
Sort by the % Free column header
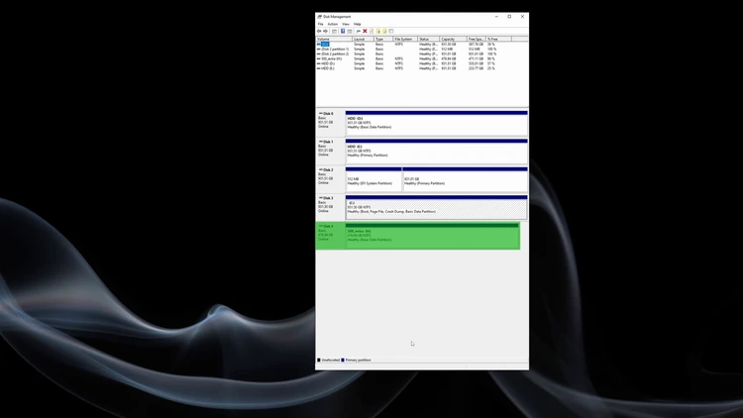click(x=498, y=39)
